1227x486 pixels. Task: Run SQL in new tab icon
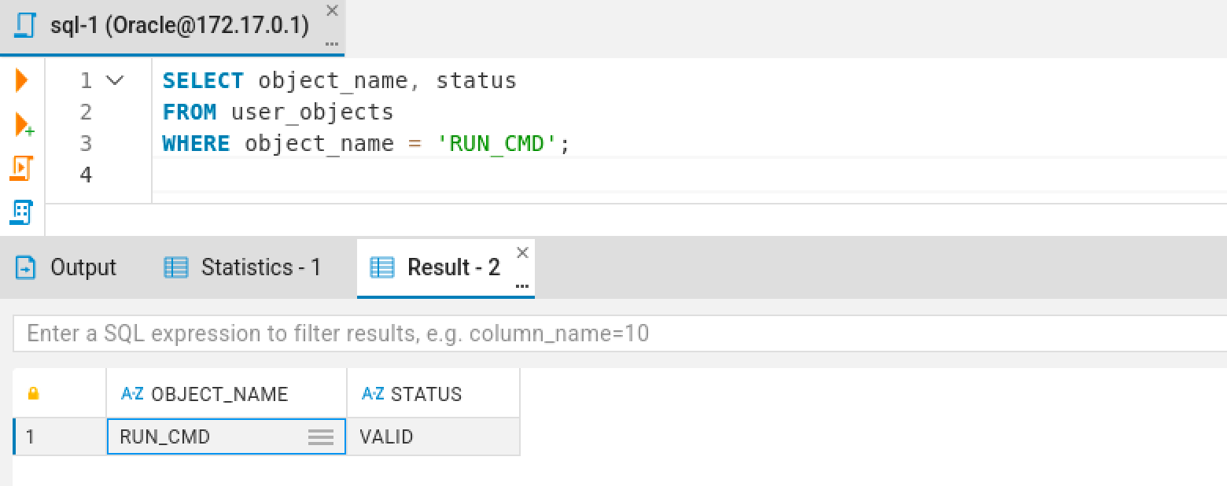[x=24, y=125]
